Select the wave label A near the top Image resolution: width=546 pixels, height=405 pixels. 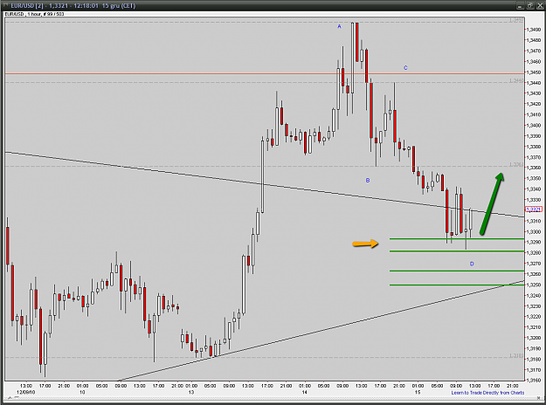tap(339, 26)
